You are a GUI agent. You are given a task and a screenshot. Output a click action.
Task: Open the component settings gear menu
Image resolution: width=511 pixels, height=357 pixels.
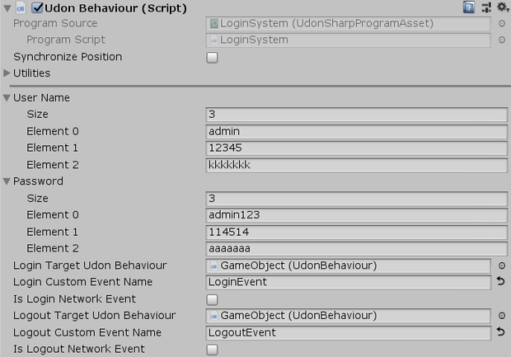[503, 7]
